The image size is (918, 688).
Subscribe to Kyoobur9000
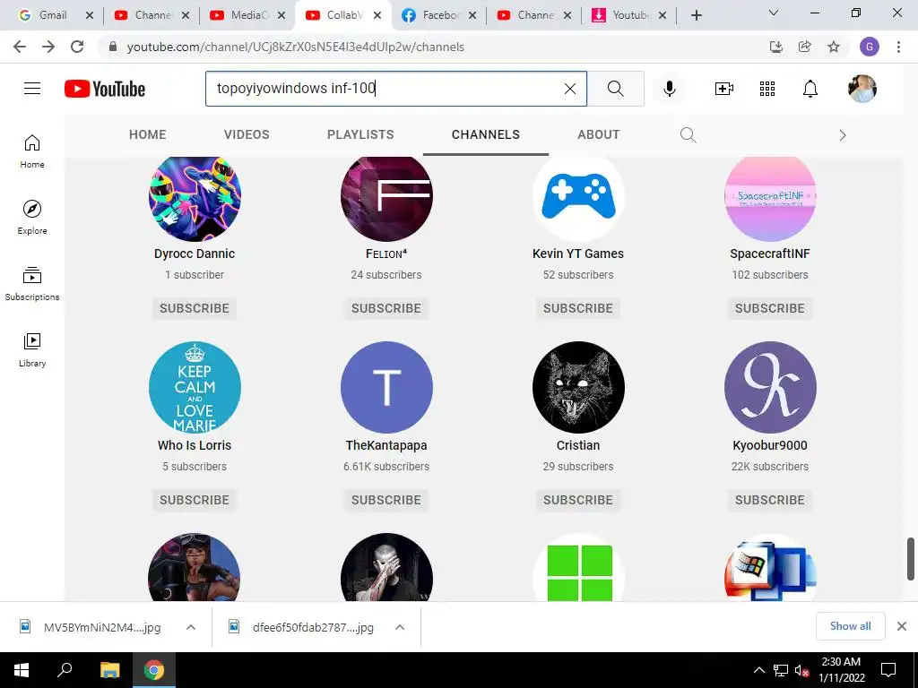coord(770,500)
